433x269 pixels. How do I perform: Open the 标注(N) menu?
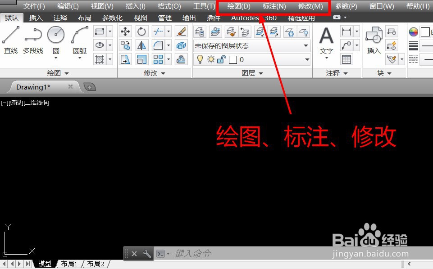274,6
